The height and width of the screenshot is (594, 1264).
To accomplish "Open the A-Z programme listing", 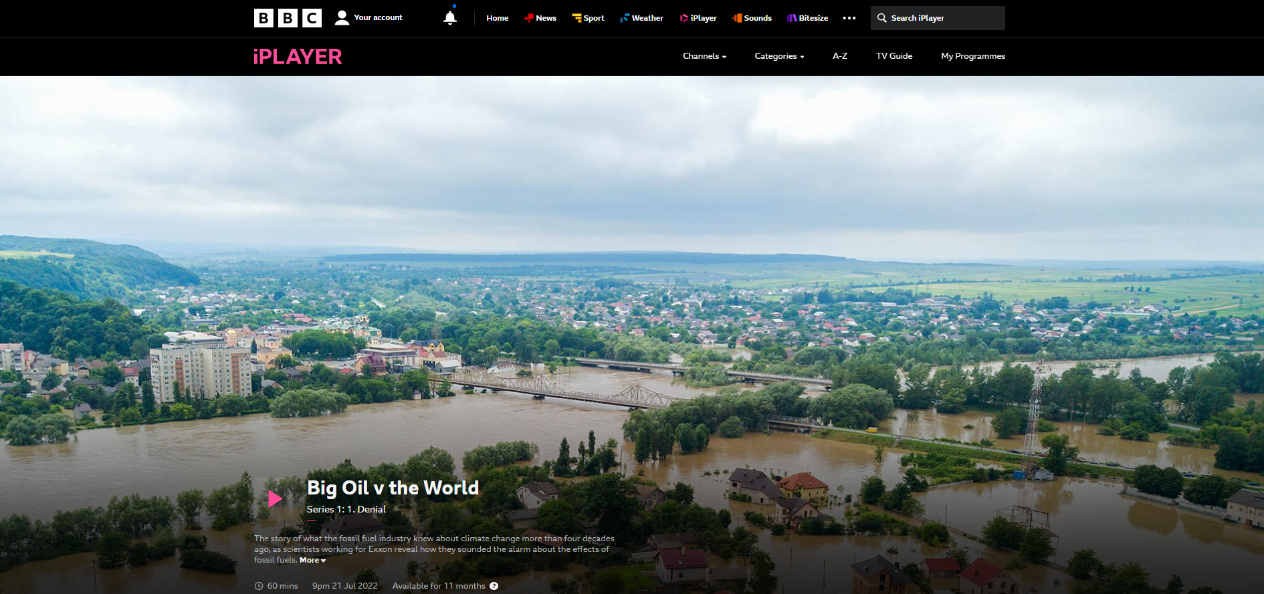I will point(840,56).
